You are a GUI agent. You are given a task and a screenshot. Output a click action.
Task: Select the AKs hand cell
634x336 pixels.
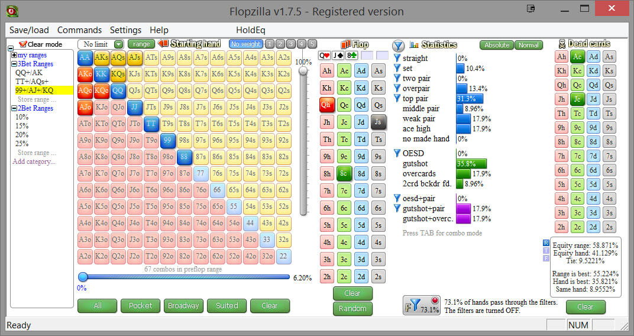click(102, 58)
